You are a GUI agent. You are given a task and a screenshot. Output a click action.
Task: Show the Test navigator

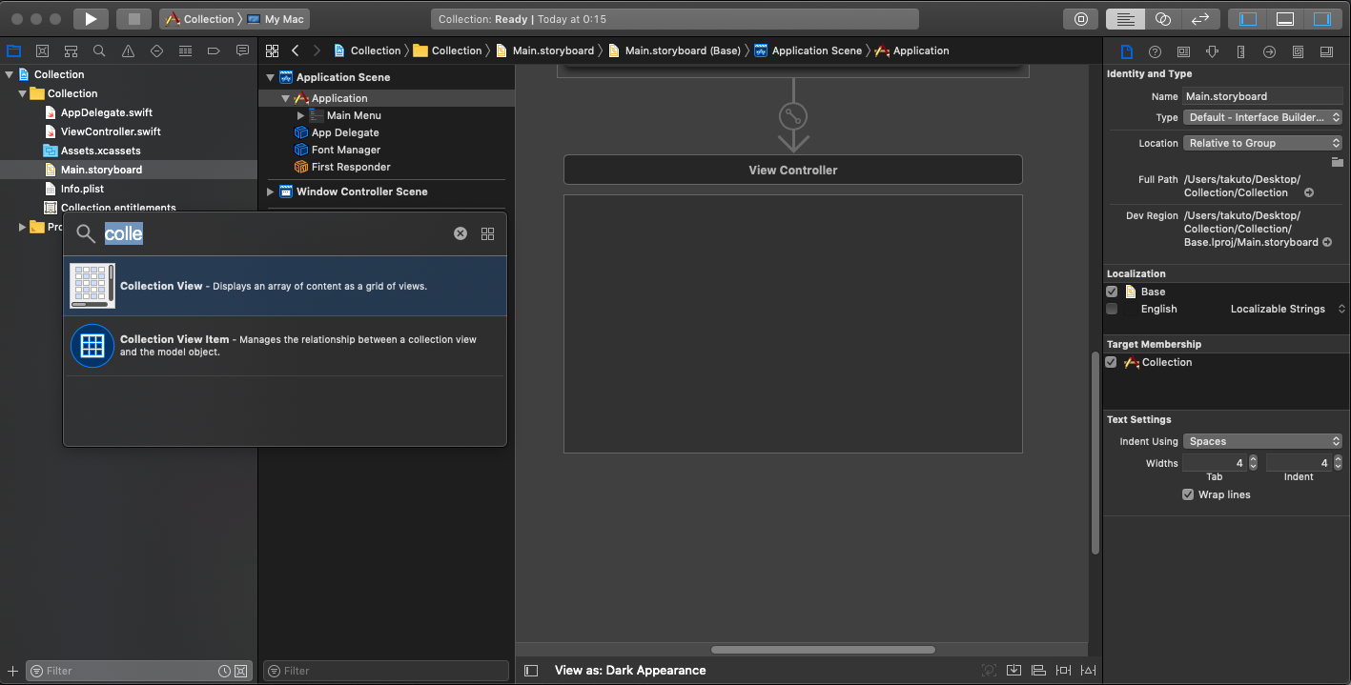pyautogui.click(x=156, y=50)
